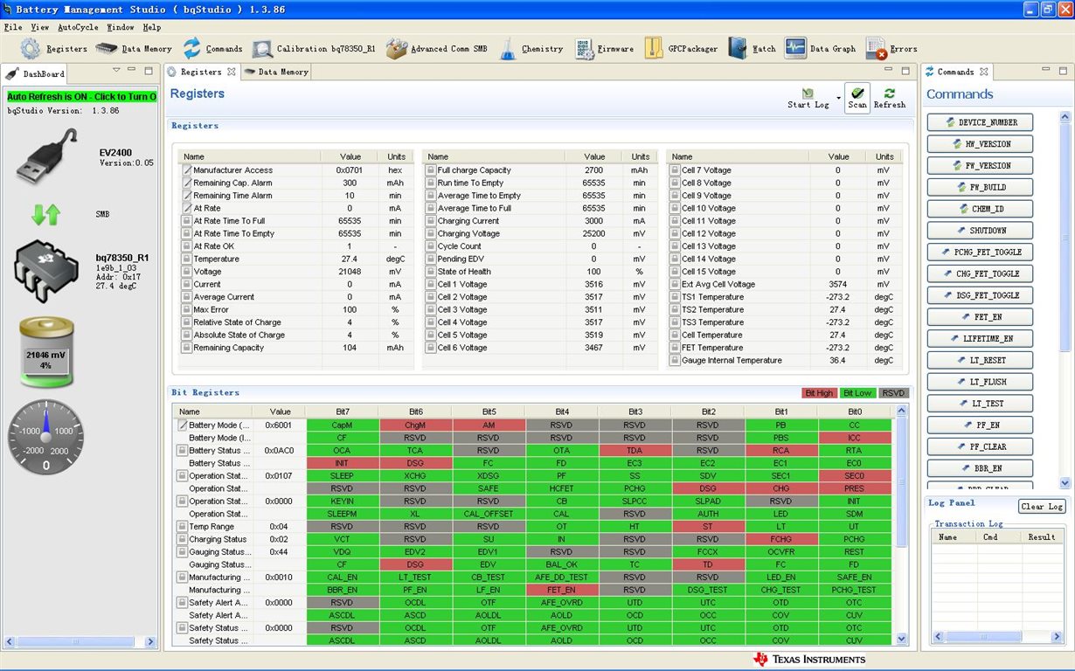Send the SHUTDOWN command

[980, 231]
